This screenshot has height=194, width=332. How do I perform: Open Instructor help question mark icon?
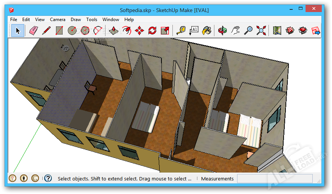tap(48, 178)
